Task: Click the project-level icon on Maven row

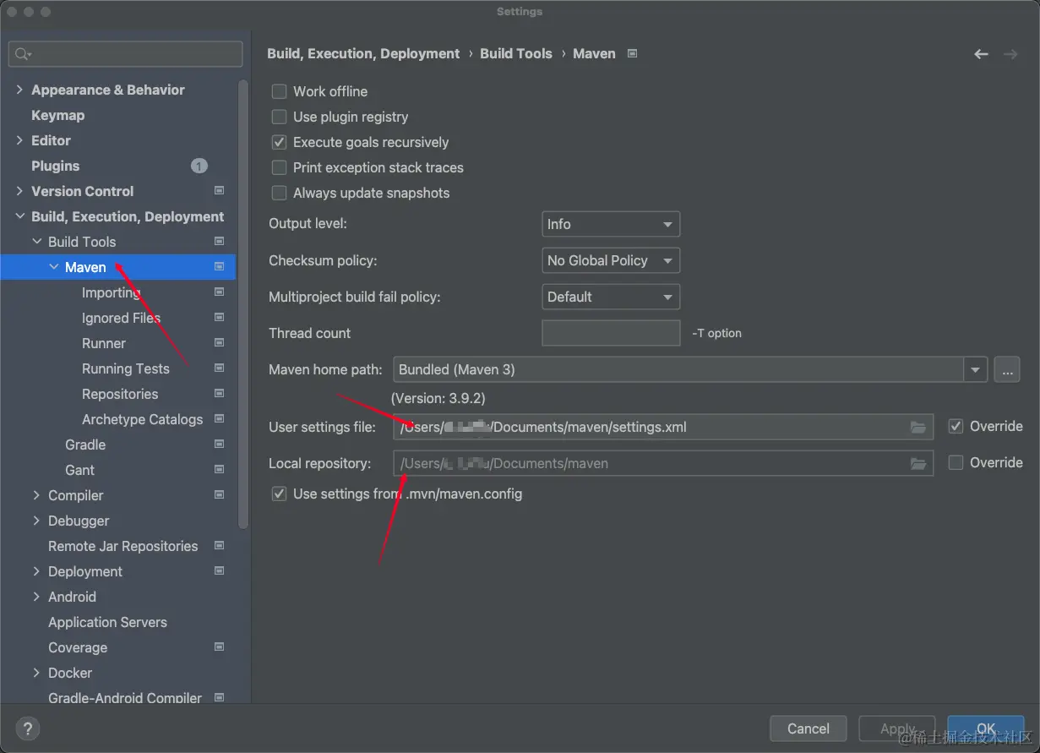Action: pyautogui.click(x=220, y=267)
